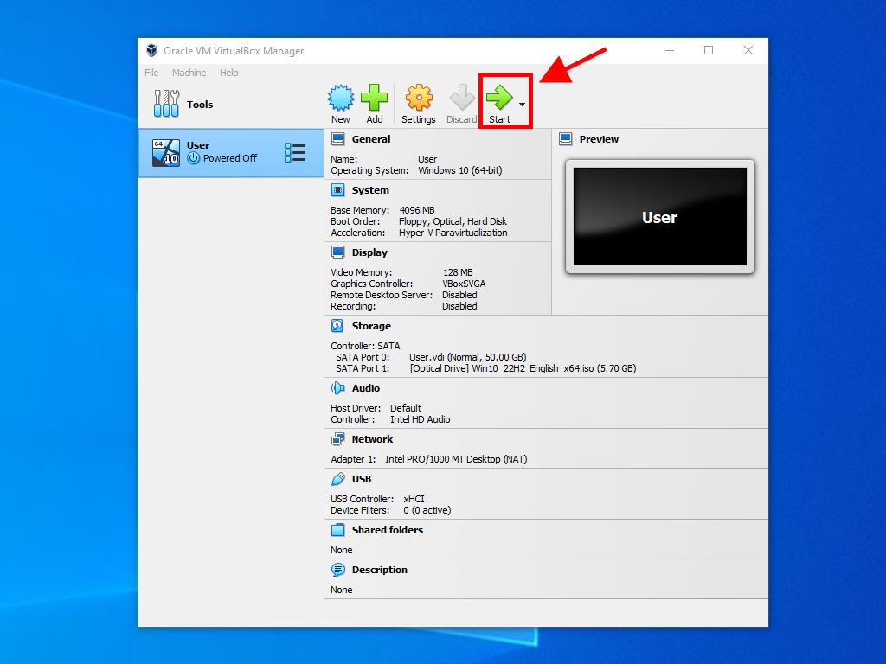Click the Network section header
Image resolution: width=886 pixels, height=664 pixels.
[x=372, y=439]
